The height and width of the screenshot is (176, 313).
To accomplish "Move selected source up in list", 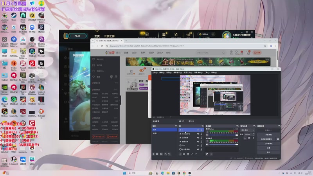I will click(192, 154).
